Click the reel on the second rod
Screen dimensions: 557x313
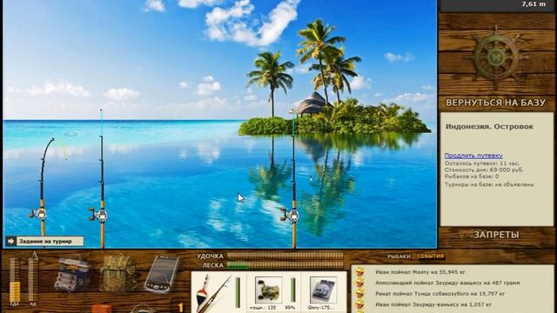click(x=99, y=215)
